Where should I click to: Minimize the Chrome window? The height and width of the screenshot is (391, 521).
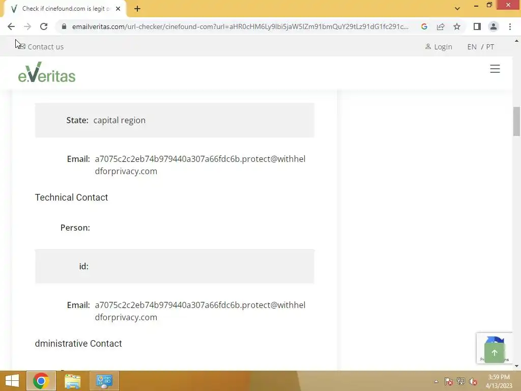(476, 5)
